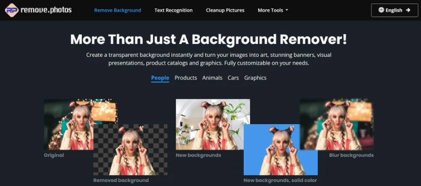Switch to the Animals tab
Image resolution: width=421 pixels, height=186 pixels.
point(212,78)
